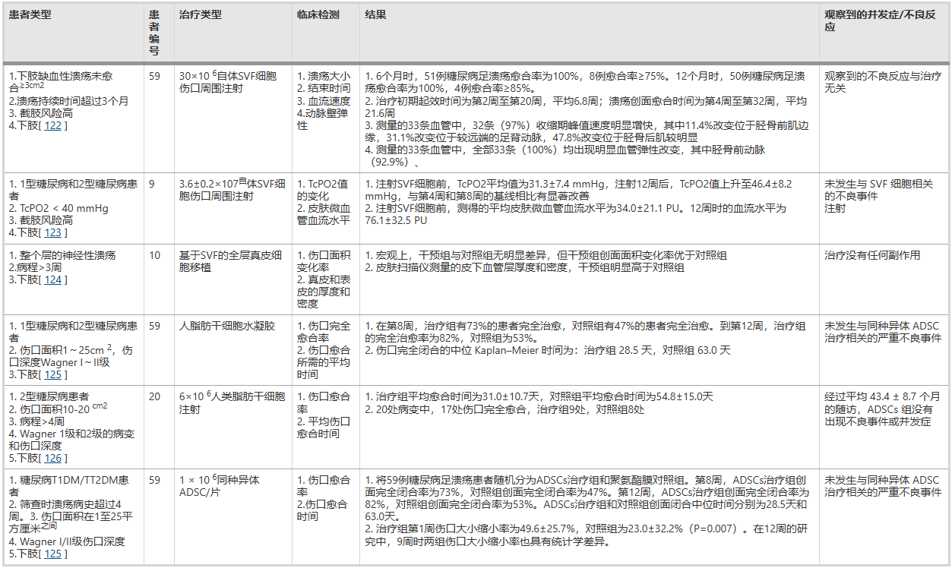Screen dimensions: 952x568
Task: Click the 同种异体 ADSC/片 treatment cell
Action: [220, 486]
